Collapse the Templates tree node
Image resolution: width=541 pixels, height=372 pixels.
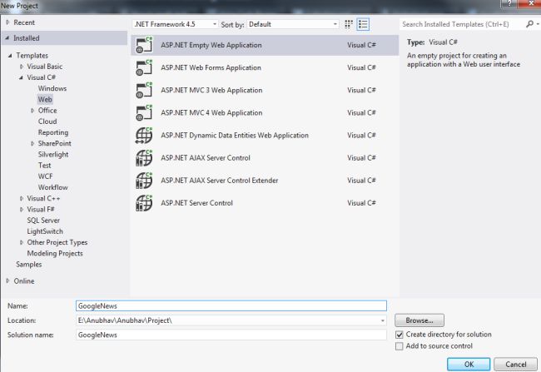pos(10,55)
